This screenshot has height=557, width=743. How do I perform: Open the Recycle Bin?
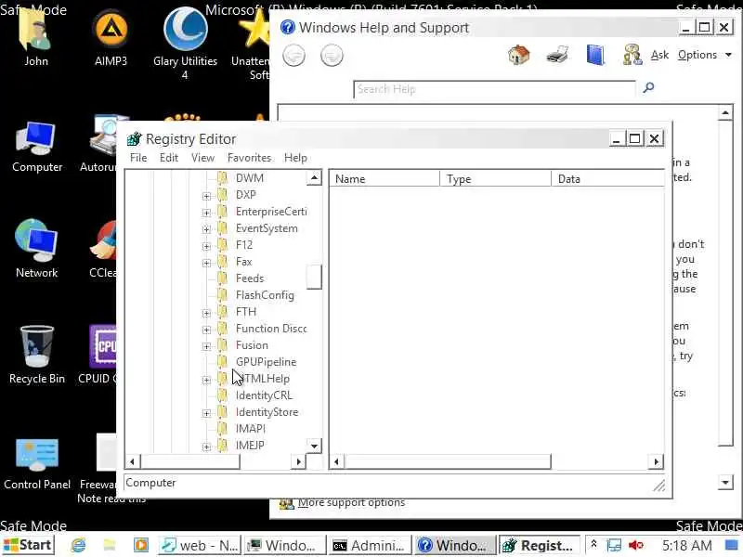pyautogui.click(x=36, y=356)
